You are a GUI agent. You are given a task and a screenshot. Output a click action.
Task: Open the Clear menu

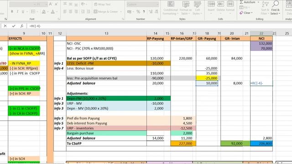pos(246,13)
